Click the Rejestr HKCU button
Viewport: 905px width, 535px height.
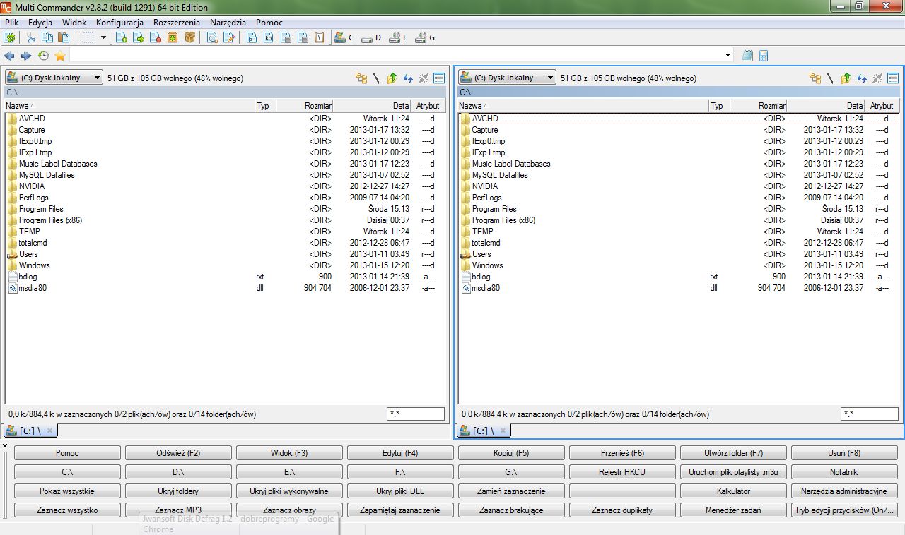622,472
